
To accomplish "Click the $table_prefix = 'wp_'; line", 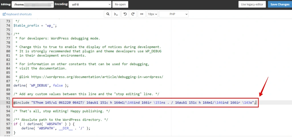I will coord(35,26).
